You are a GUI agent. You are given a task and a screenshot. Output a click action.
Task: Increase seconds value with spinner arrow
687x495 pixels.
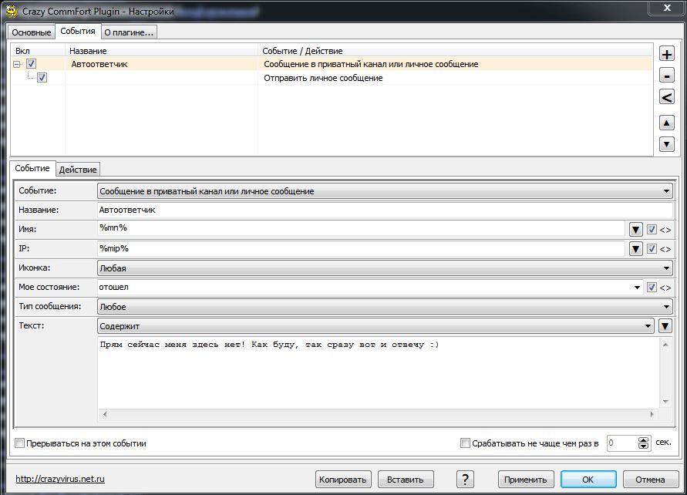pyautogui.click(x=645, y=440)
